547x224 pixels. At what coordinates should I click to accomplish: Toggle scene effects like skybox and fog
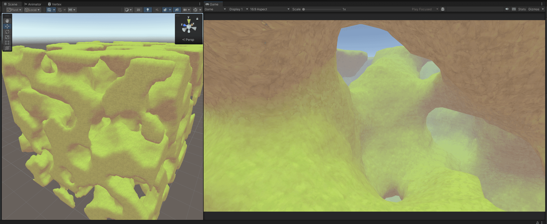[165, 10]
